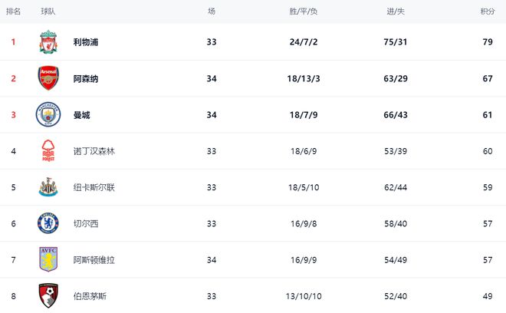The width and height of the screenshot is (506, 313).
Task: Click the Manchester City crest icon
Action: click(48, 114)
